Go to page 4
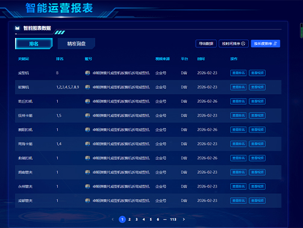The width and height of the screenshot is (303, 228). pyautogui.click(x=144, y=220)
